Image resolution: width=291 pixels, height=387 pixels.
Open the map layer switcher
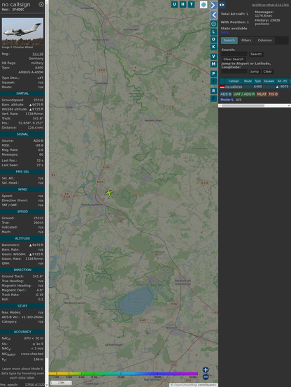click(x=204, y=4)
